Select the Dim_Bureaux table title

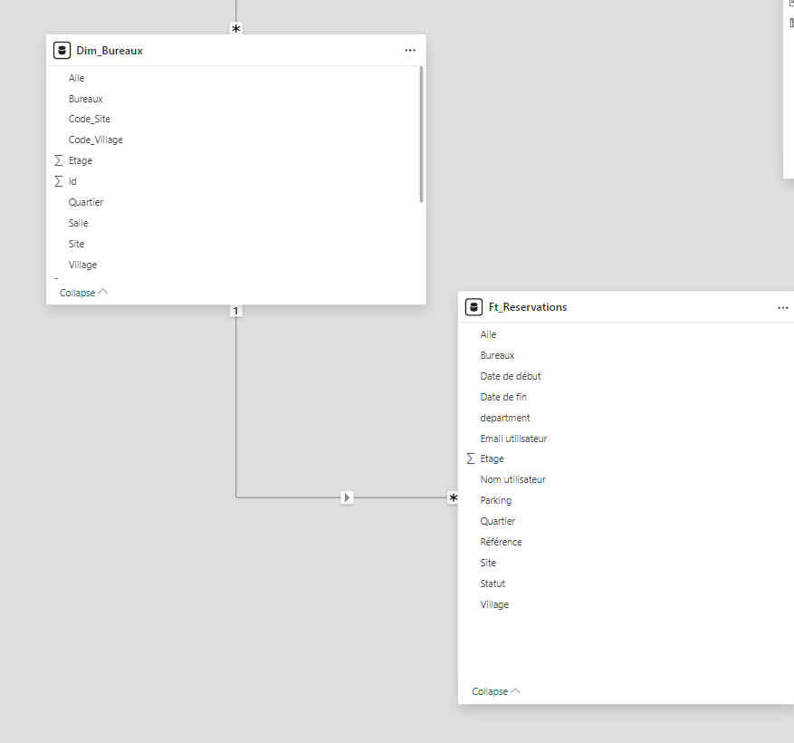coord(110,51)
